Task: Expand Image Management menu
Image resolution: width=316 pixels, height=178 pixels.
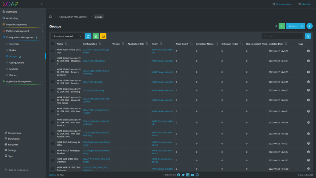Action: (x=23, y=25)
